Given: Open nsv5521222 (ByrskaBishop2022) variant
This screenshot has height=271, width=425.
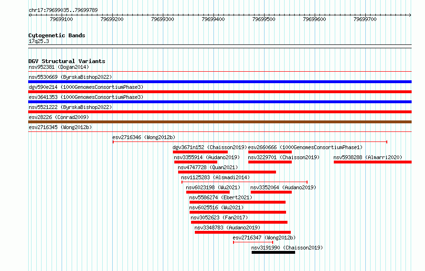Looking at the screenshot, I should (x=70, y=107).
